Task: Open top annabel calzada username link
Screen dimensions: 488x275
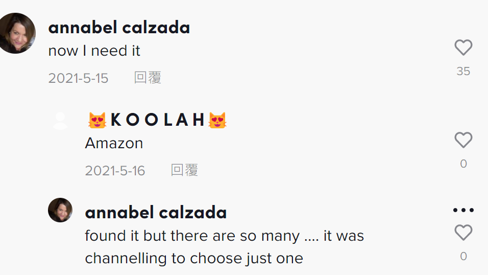Action: (x=119, y=28)
